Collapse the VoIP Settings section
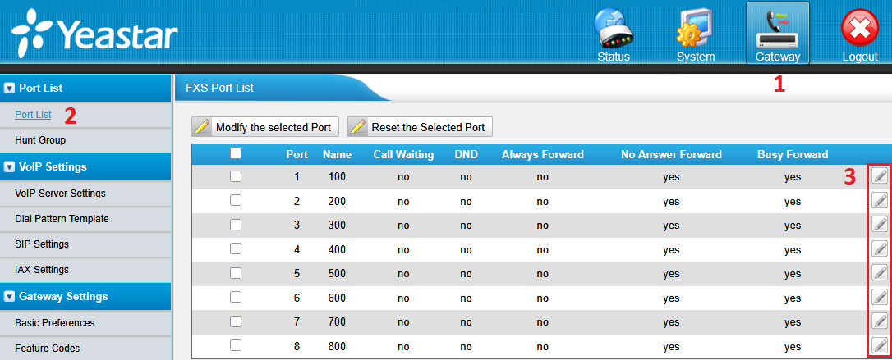This screenshot has height=360, width=892. (x=10, y=166)
